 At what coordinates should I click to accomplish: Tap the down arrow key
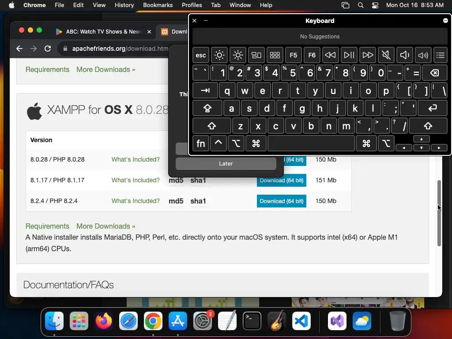[x=422, y=147]
